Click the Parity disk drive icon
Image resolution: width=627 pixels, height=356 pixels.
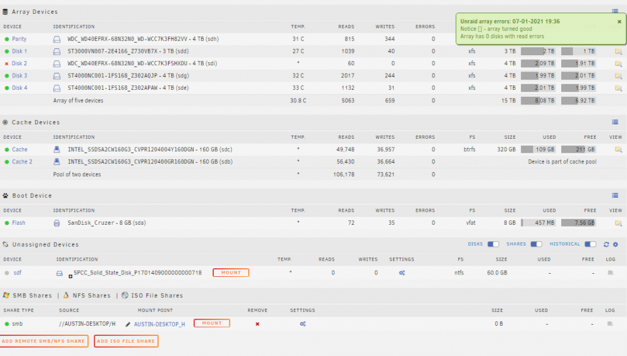[57, 40]
